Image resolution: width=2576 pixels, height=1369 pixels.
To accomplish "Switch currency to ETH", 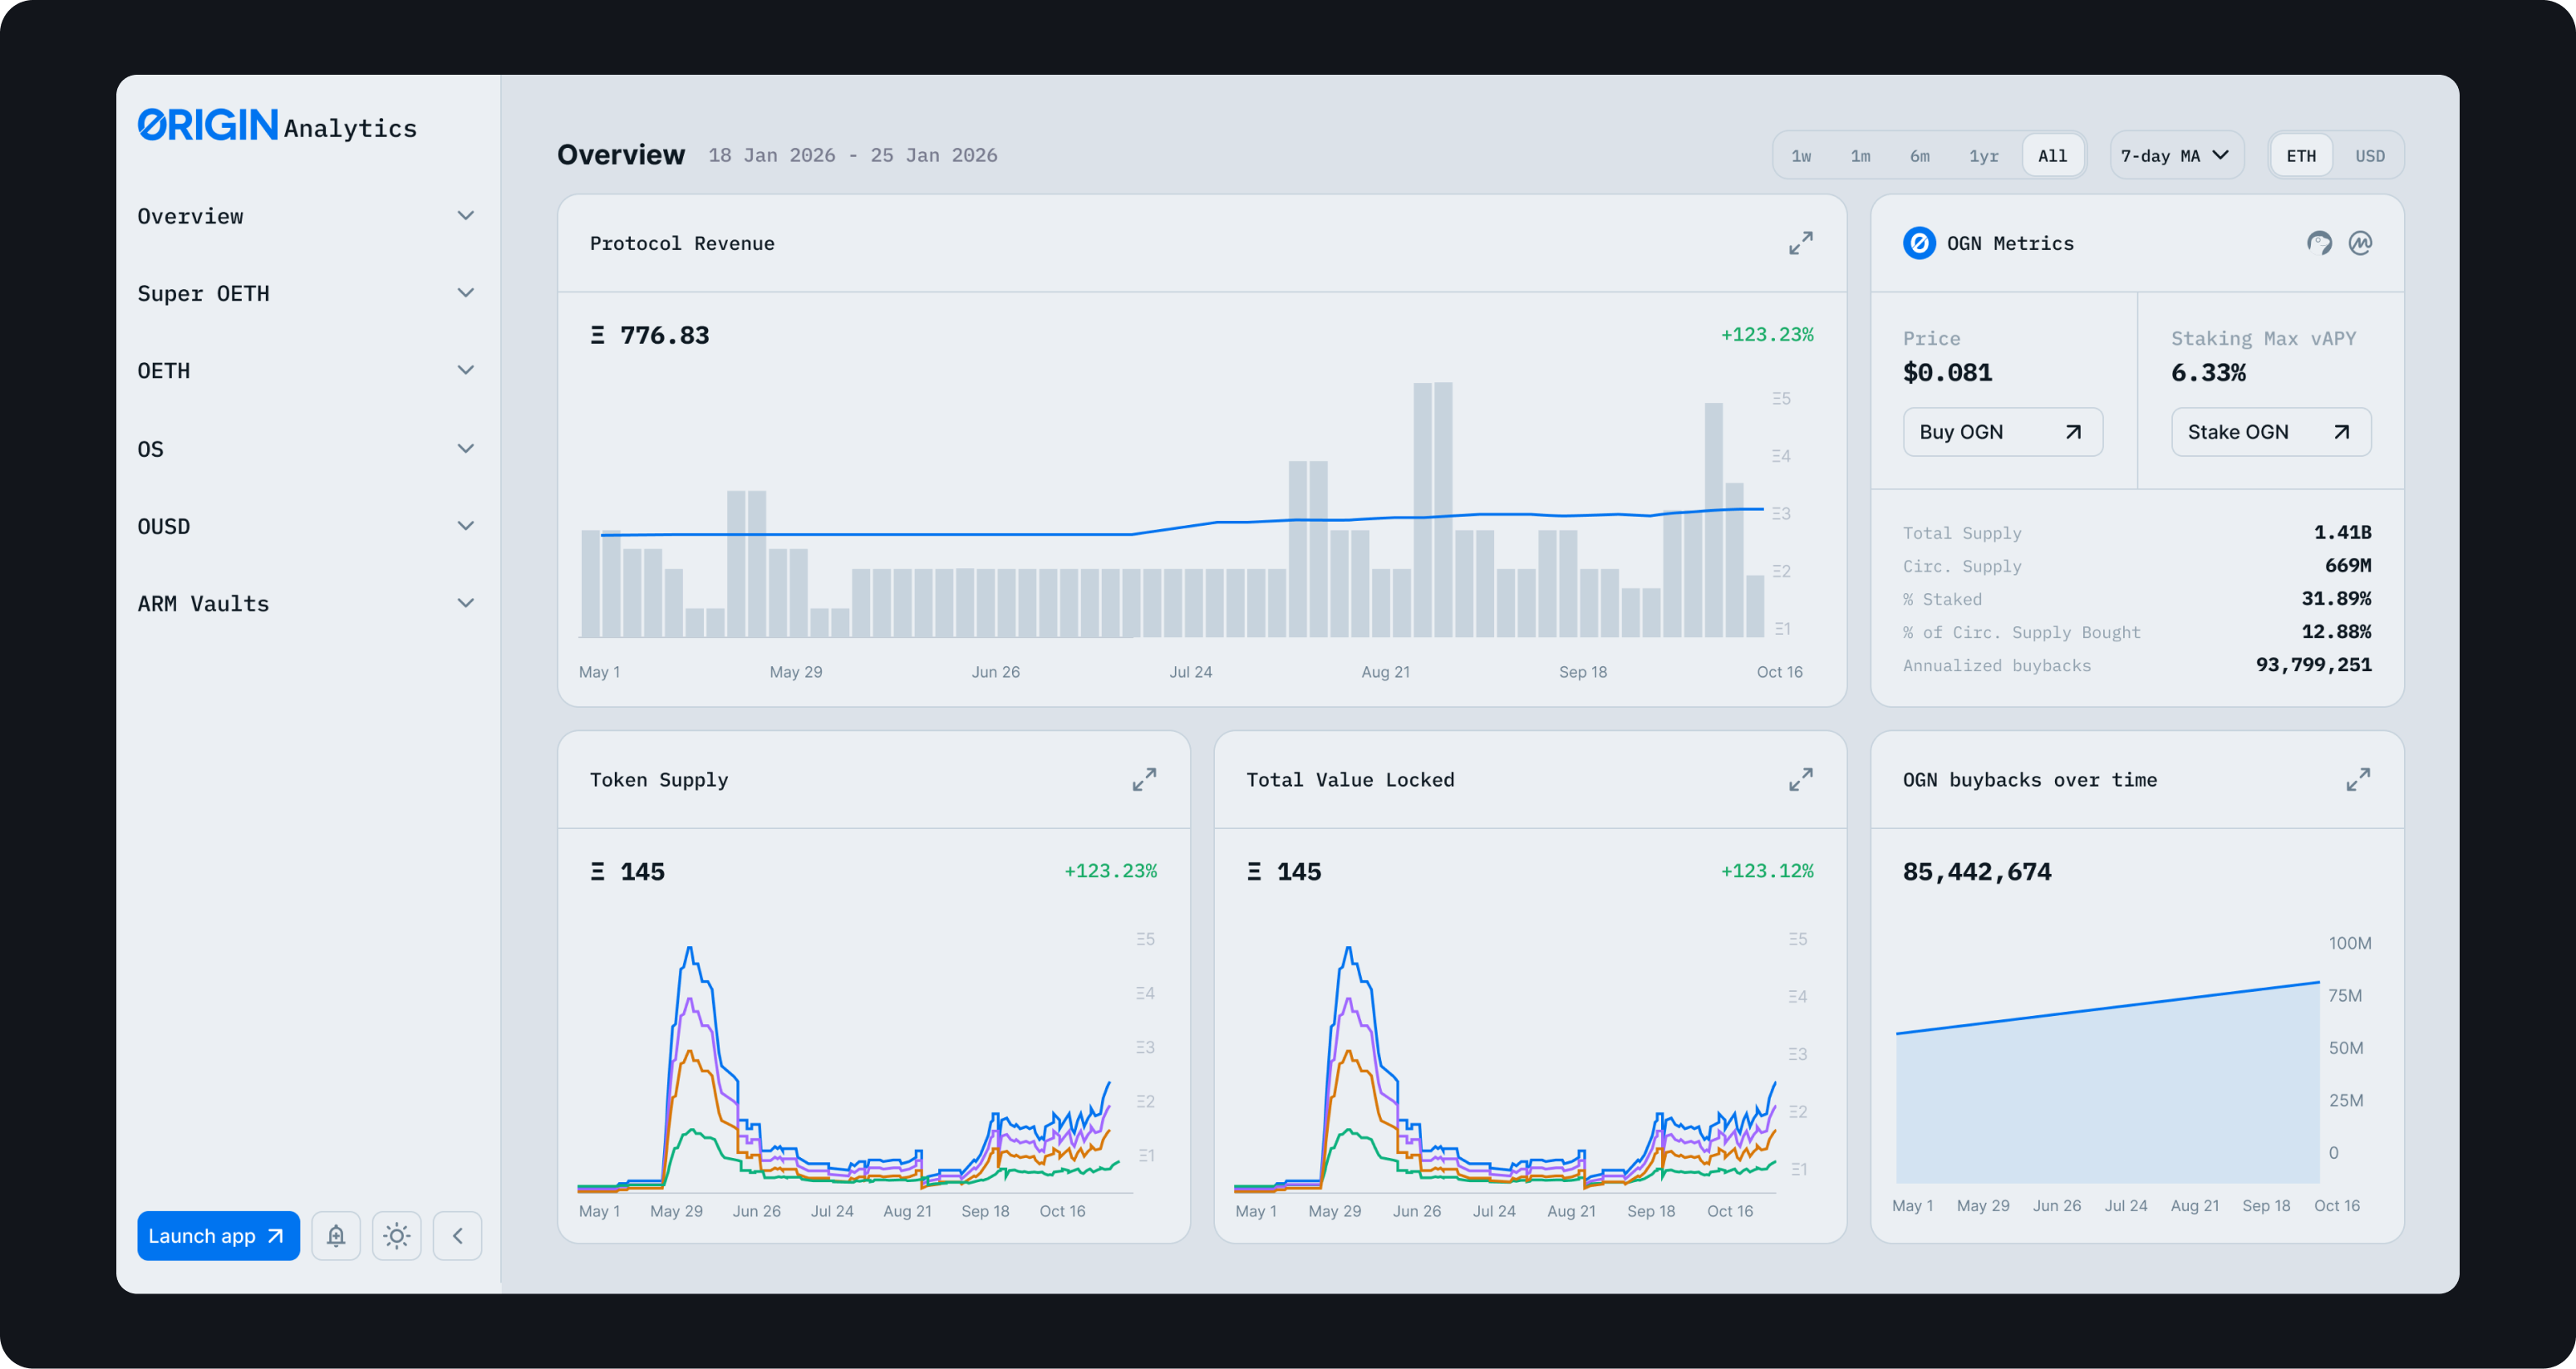I will (2301, 155).
